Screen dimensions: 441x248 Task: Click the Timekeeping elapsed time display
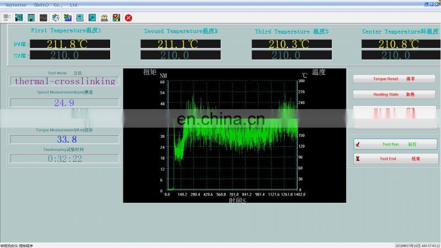click(x=64, y=159)
